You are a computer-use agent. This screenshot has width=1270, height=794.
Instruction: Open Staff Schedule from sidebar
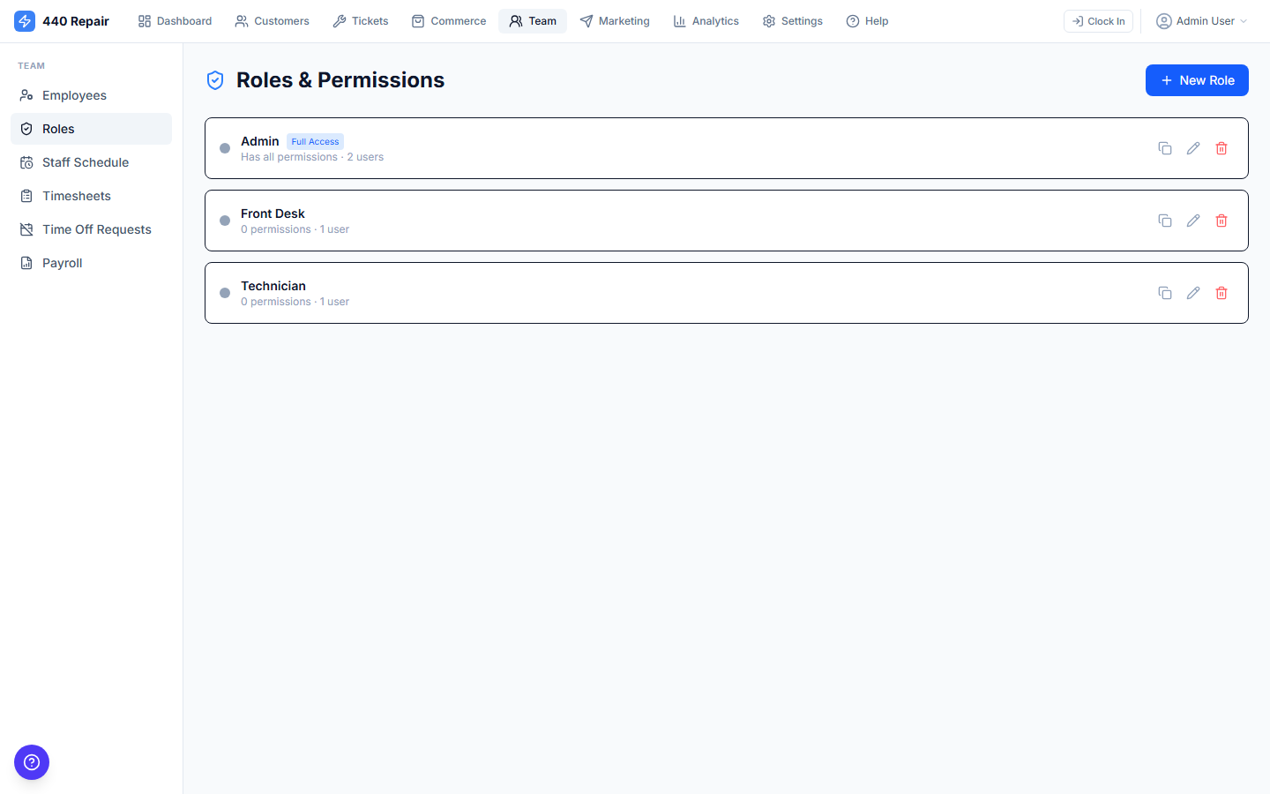click(x=86, y=161)
